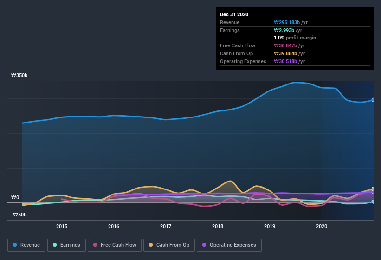The width and height of the screenshot is (381, 260).
Task: Toggle the Earnings legend series
Action: tap(66, 245)
